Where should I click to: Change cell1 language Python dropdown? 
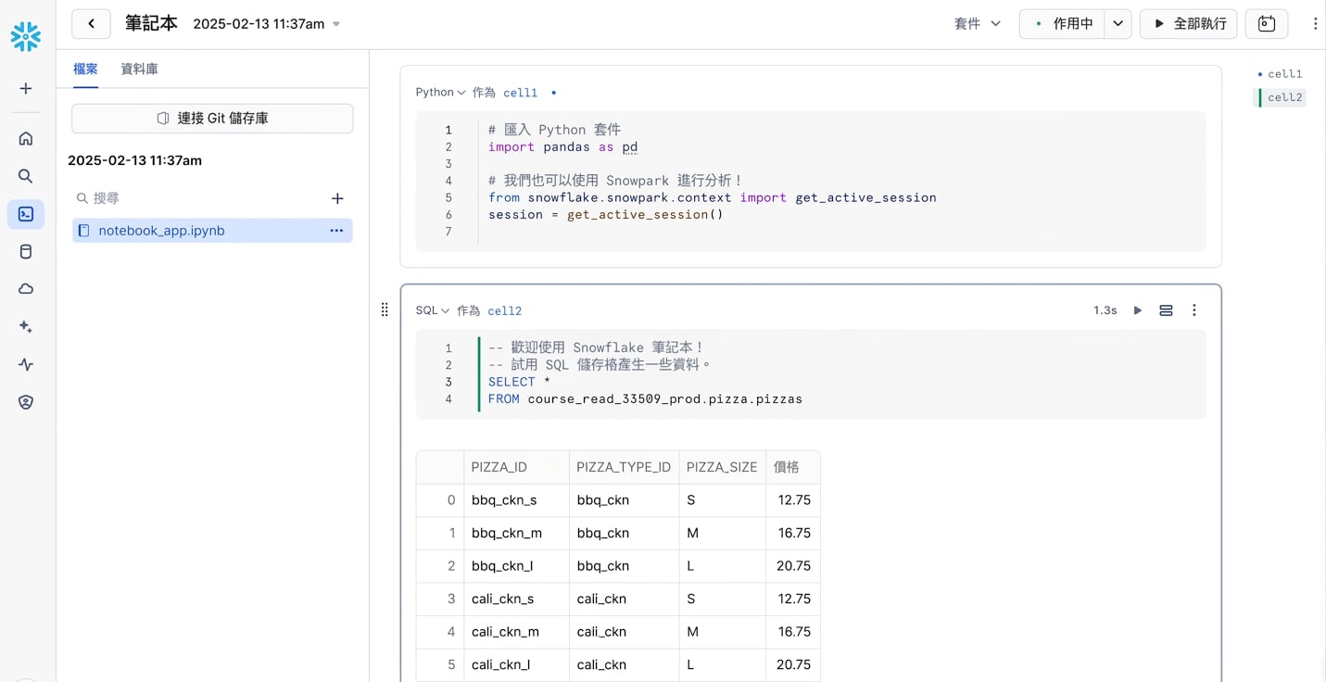(440, 93)
